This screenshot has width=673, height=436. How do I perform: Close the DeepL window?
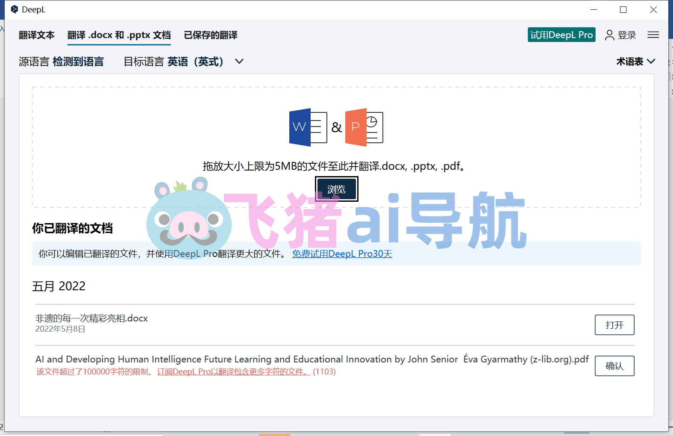point(653,9)
